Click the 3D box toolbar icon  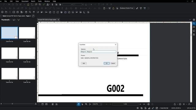coord(26,12)
